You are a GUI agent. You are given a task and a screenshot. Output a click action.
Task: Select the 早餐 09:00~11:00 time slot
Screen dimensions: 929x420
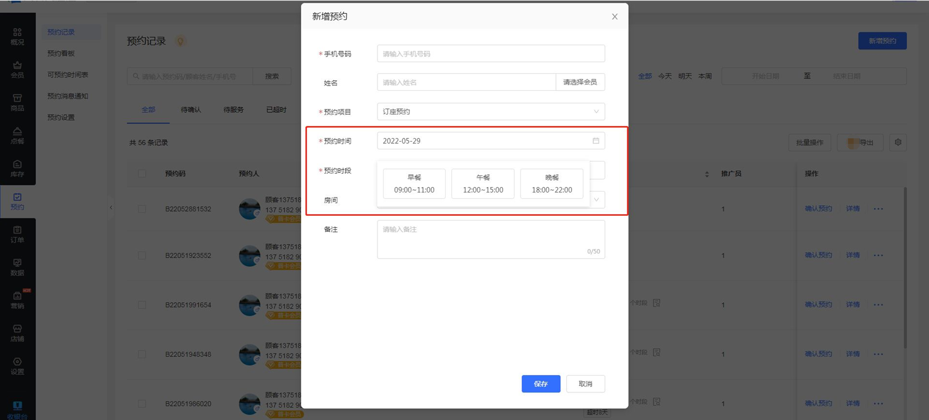point(414,184)
